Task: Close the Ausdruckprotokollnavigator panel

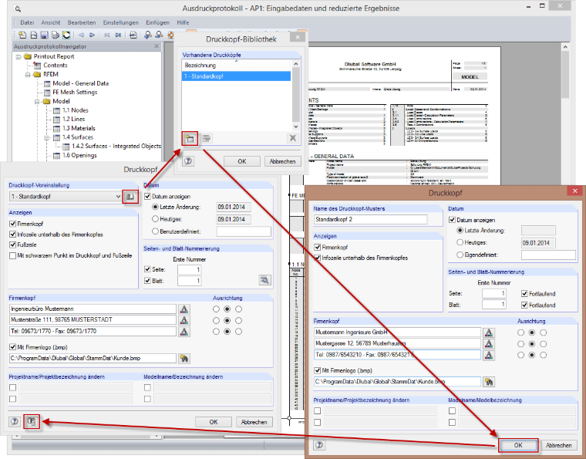Action: click(157, 46)
